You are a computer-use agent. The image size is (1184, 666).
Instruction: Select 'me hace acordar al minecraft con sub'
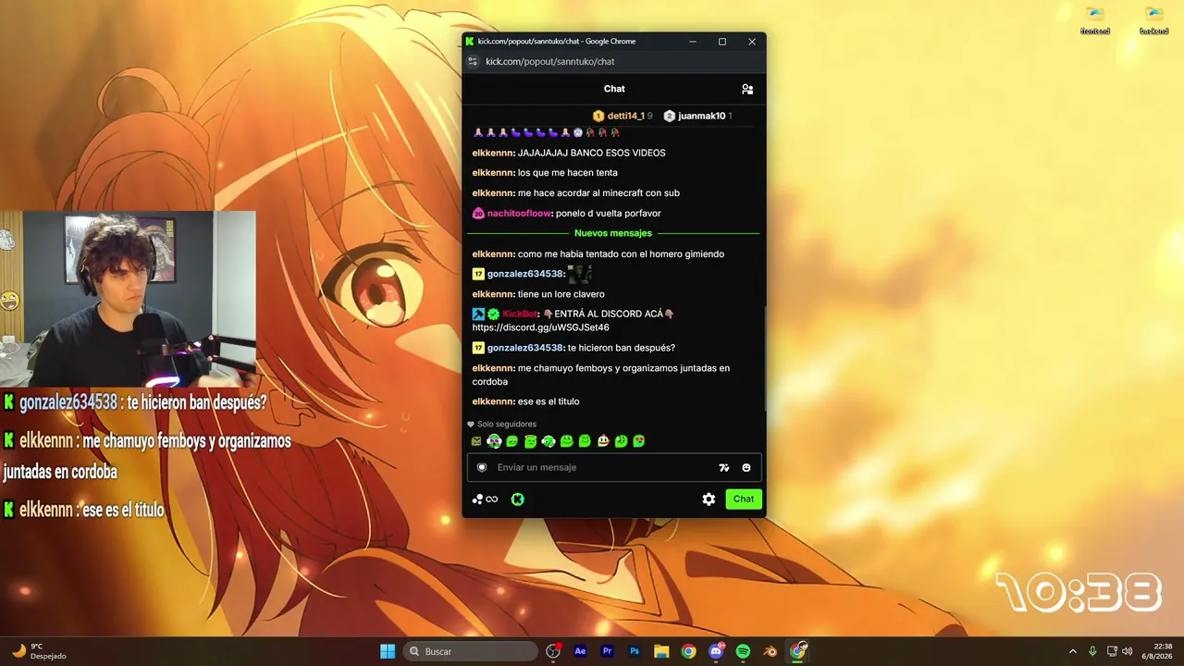click(599, 193)
